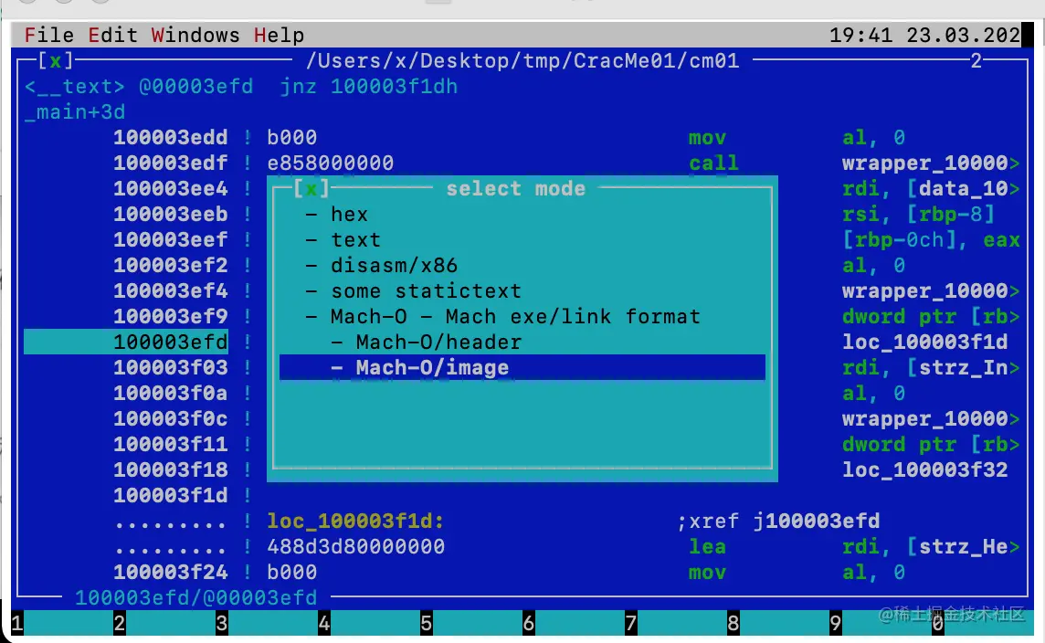This screenshot has height=643, width=1045.
Task: Click hex bytes 488d3d80000000
Action: tap(356, 547)
